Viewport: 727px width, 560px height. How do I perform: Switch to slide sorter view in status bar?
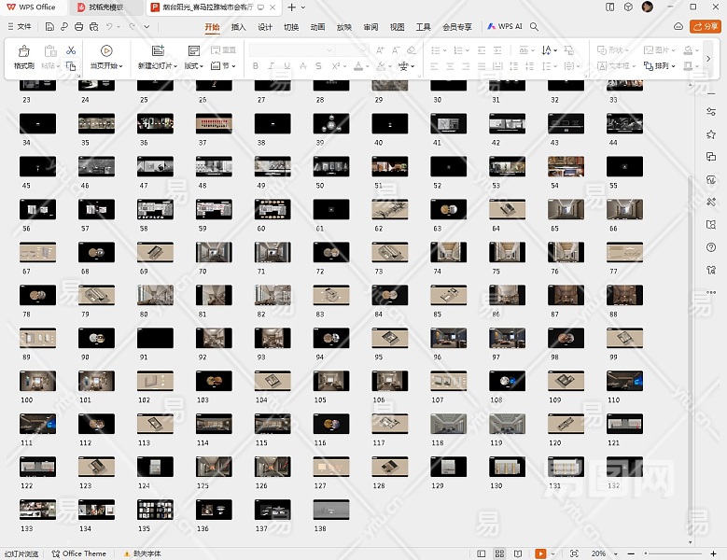(x=499, y=553)
